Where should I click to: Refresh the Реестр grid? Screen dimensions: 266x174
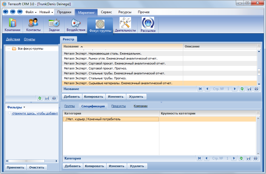pyautogui.click(x=242, y=89)
